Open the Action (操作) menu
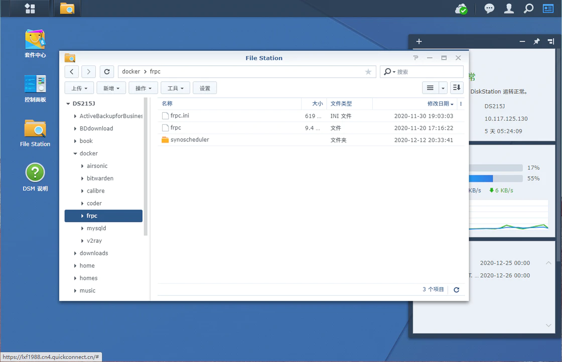Viewport: 562px width, 362px height. (144, 88)
